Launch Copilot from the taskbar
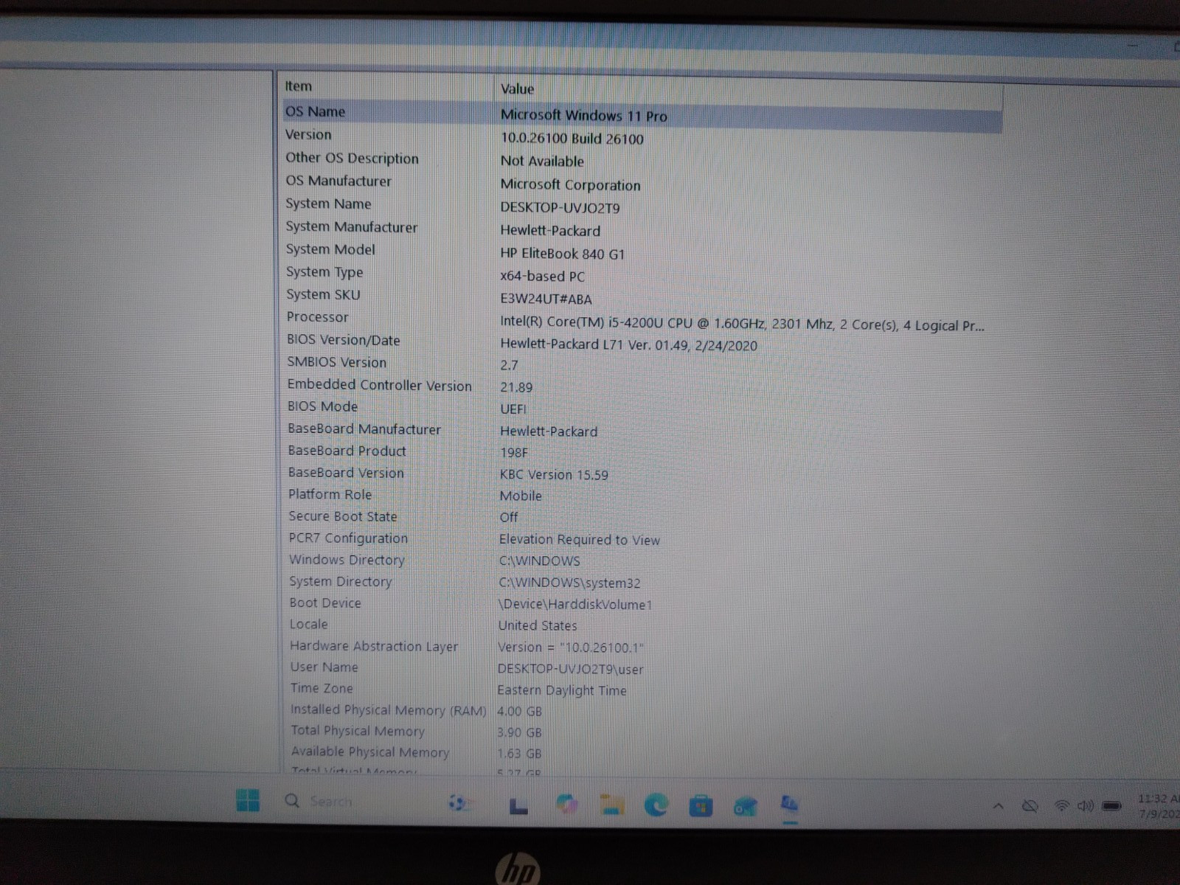 [x=566, y=805]
